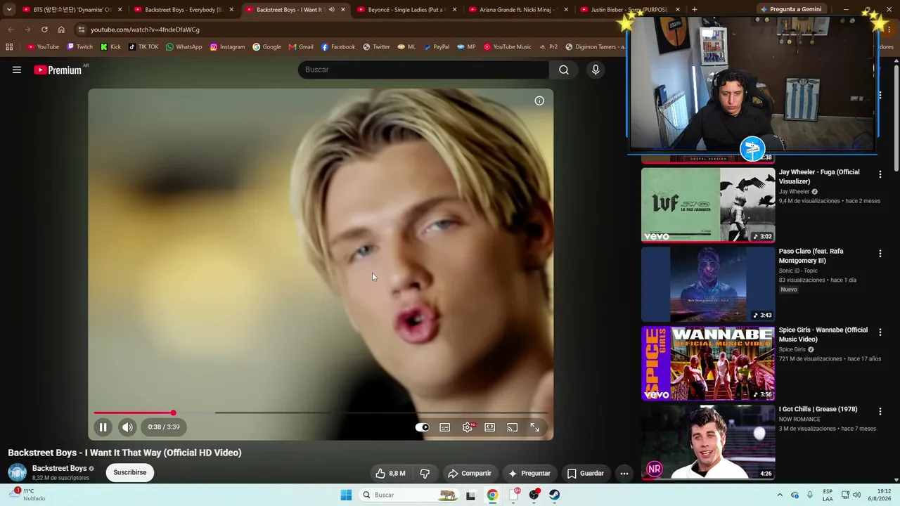This screenshot has height=506, width=900.
Task: Open more actions below the video
Action: coord(624,473)
